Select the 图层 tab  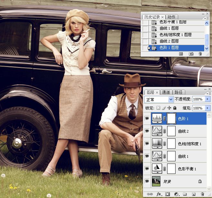tap(151, 92)
